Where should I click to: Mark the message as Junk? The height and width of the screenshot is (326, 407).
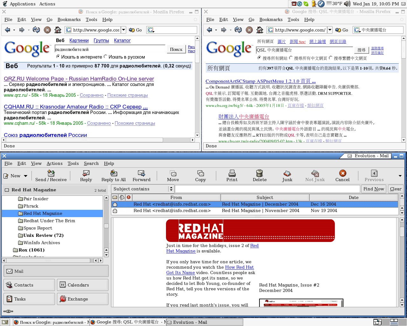[287, 176]
